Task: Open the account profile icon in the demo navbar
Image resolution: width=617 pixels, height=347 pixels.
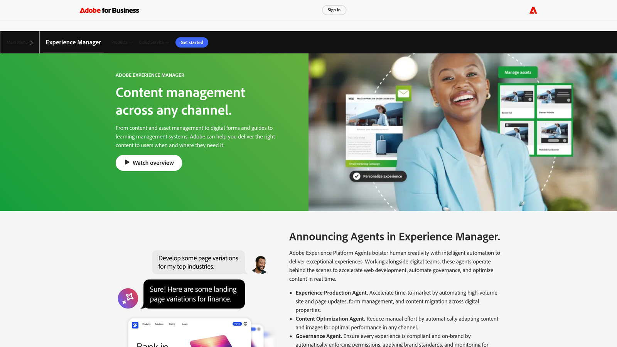Action: (x=246, y=324)
